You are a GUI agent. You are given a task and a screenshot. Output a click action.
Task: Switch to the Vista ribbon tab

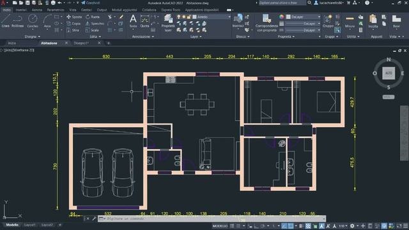click(x=73, y=10)
